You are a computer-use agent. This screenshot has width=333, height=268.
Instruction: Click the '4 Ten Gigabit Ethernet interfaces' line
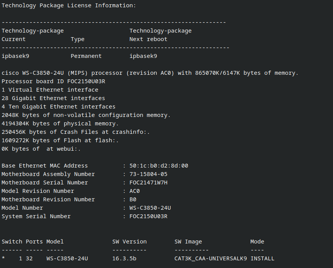coord(58,107)
